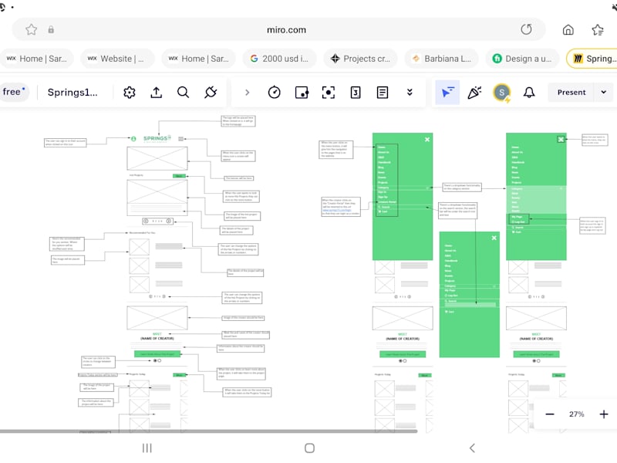Tap the Android home button
The height and width of the screenshot is (463, 617).
coord(310,448)
